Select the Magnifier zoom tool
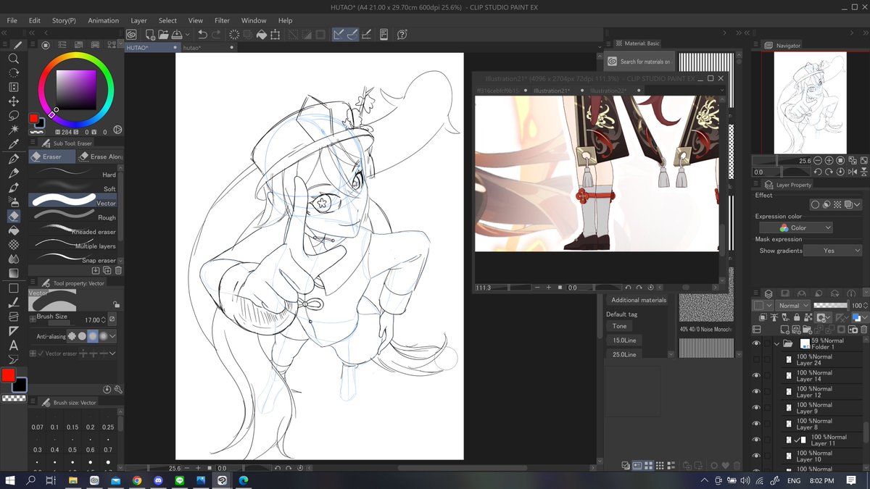870x489 pixels. (x=13, y=59)
